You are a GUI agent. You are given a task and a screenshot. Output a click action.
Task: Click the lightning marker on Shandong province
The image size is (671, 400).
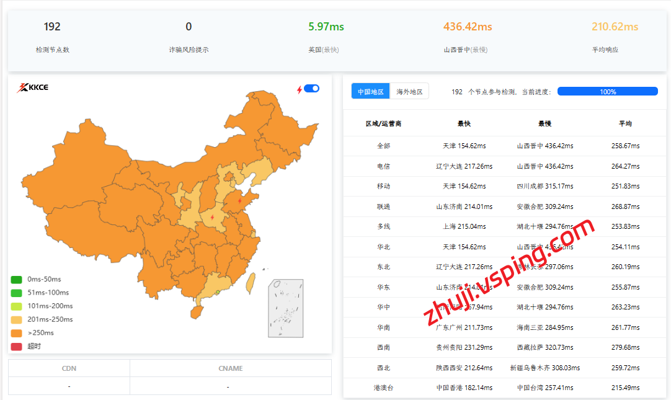click(240, 201)
